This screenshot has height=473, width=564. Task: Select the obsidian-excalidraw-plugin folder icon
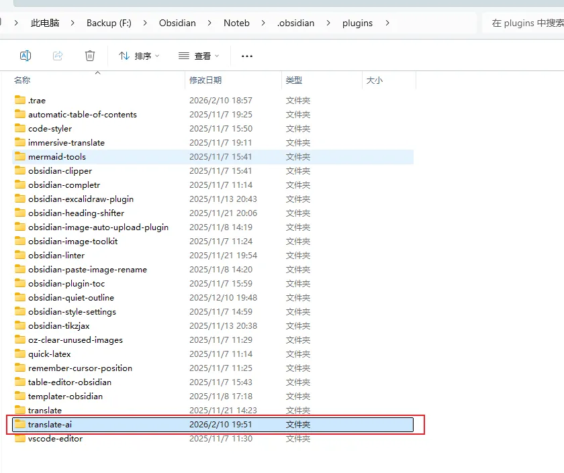tap(20, 199)
